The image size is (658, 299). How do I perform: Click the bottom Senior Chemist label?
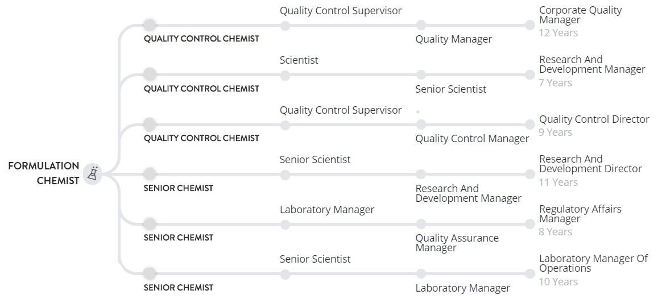[x=179, y=288]
